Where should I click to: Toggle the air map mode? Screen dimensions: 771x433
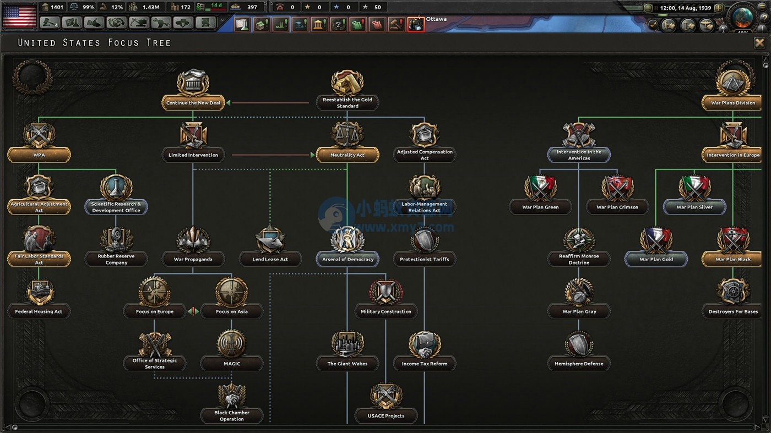click(x=707, y=25)
